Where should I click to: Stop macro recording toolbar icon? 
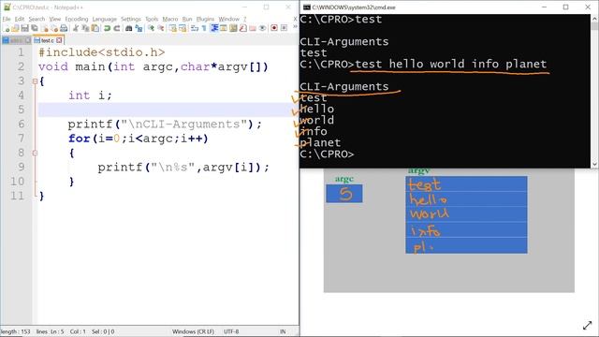[x=284, y=28]
